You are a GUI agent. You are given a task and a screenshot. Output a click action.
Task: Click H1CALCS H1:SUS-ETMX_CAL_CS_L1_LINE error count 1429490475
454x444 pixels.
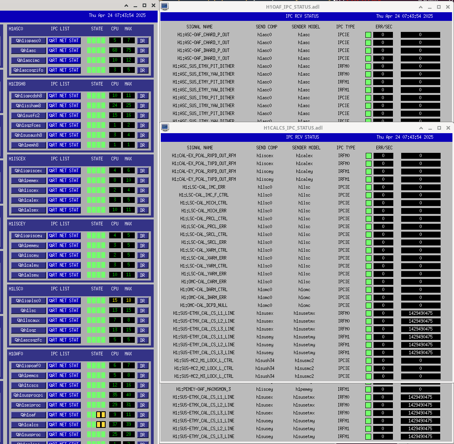421,313
